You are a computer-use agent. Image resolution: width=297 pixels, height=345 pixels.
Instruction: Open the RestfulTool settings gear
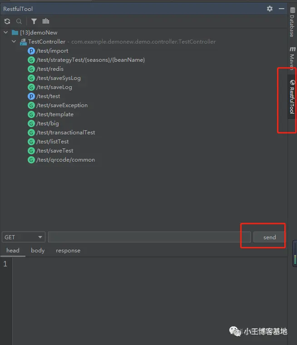pyautogui.click(x=270, y=9)
